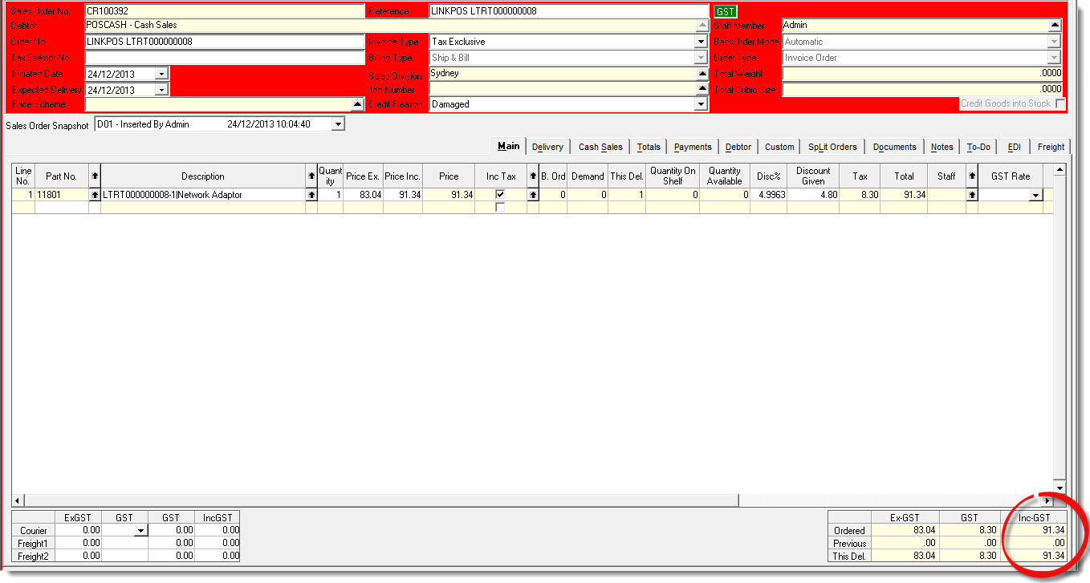Expand the Invoice Type dropdown
This screenshot has width=1090, height=583.
702,42
